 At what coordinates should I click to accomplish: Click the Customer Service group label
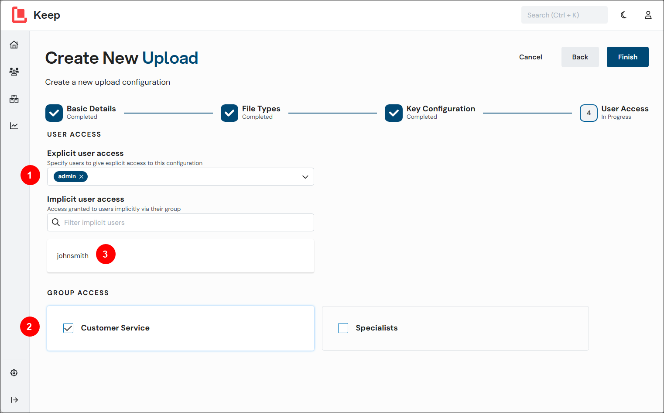point(115,328)
